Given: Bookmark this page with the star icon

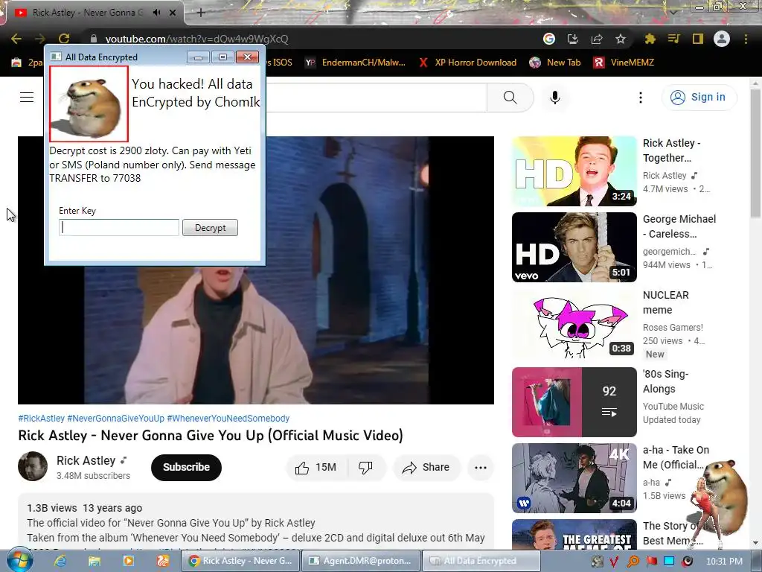Looking at the screenshot, I should point(621,39).
